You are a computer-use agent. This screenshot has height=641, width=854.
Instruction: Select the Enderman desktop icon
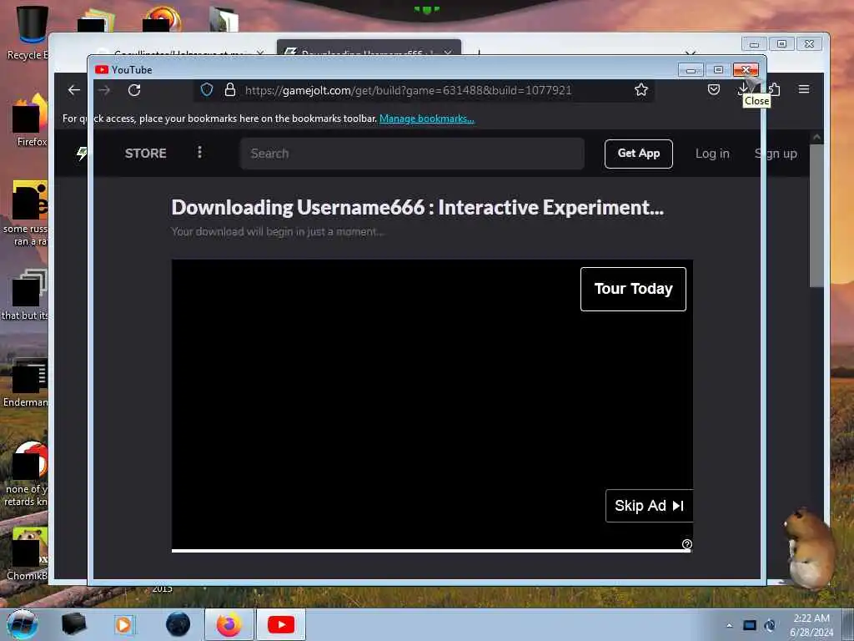[28, 382]
